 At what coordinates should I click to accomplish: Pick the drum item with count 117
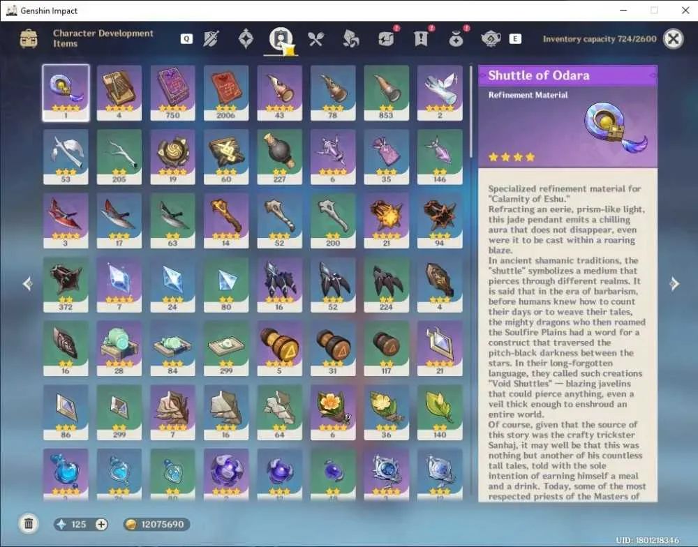click(x=387, y=348)
